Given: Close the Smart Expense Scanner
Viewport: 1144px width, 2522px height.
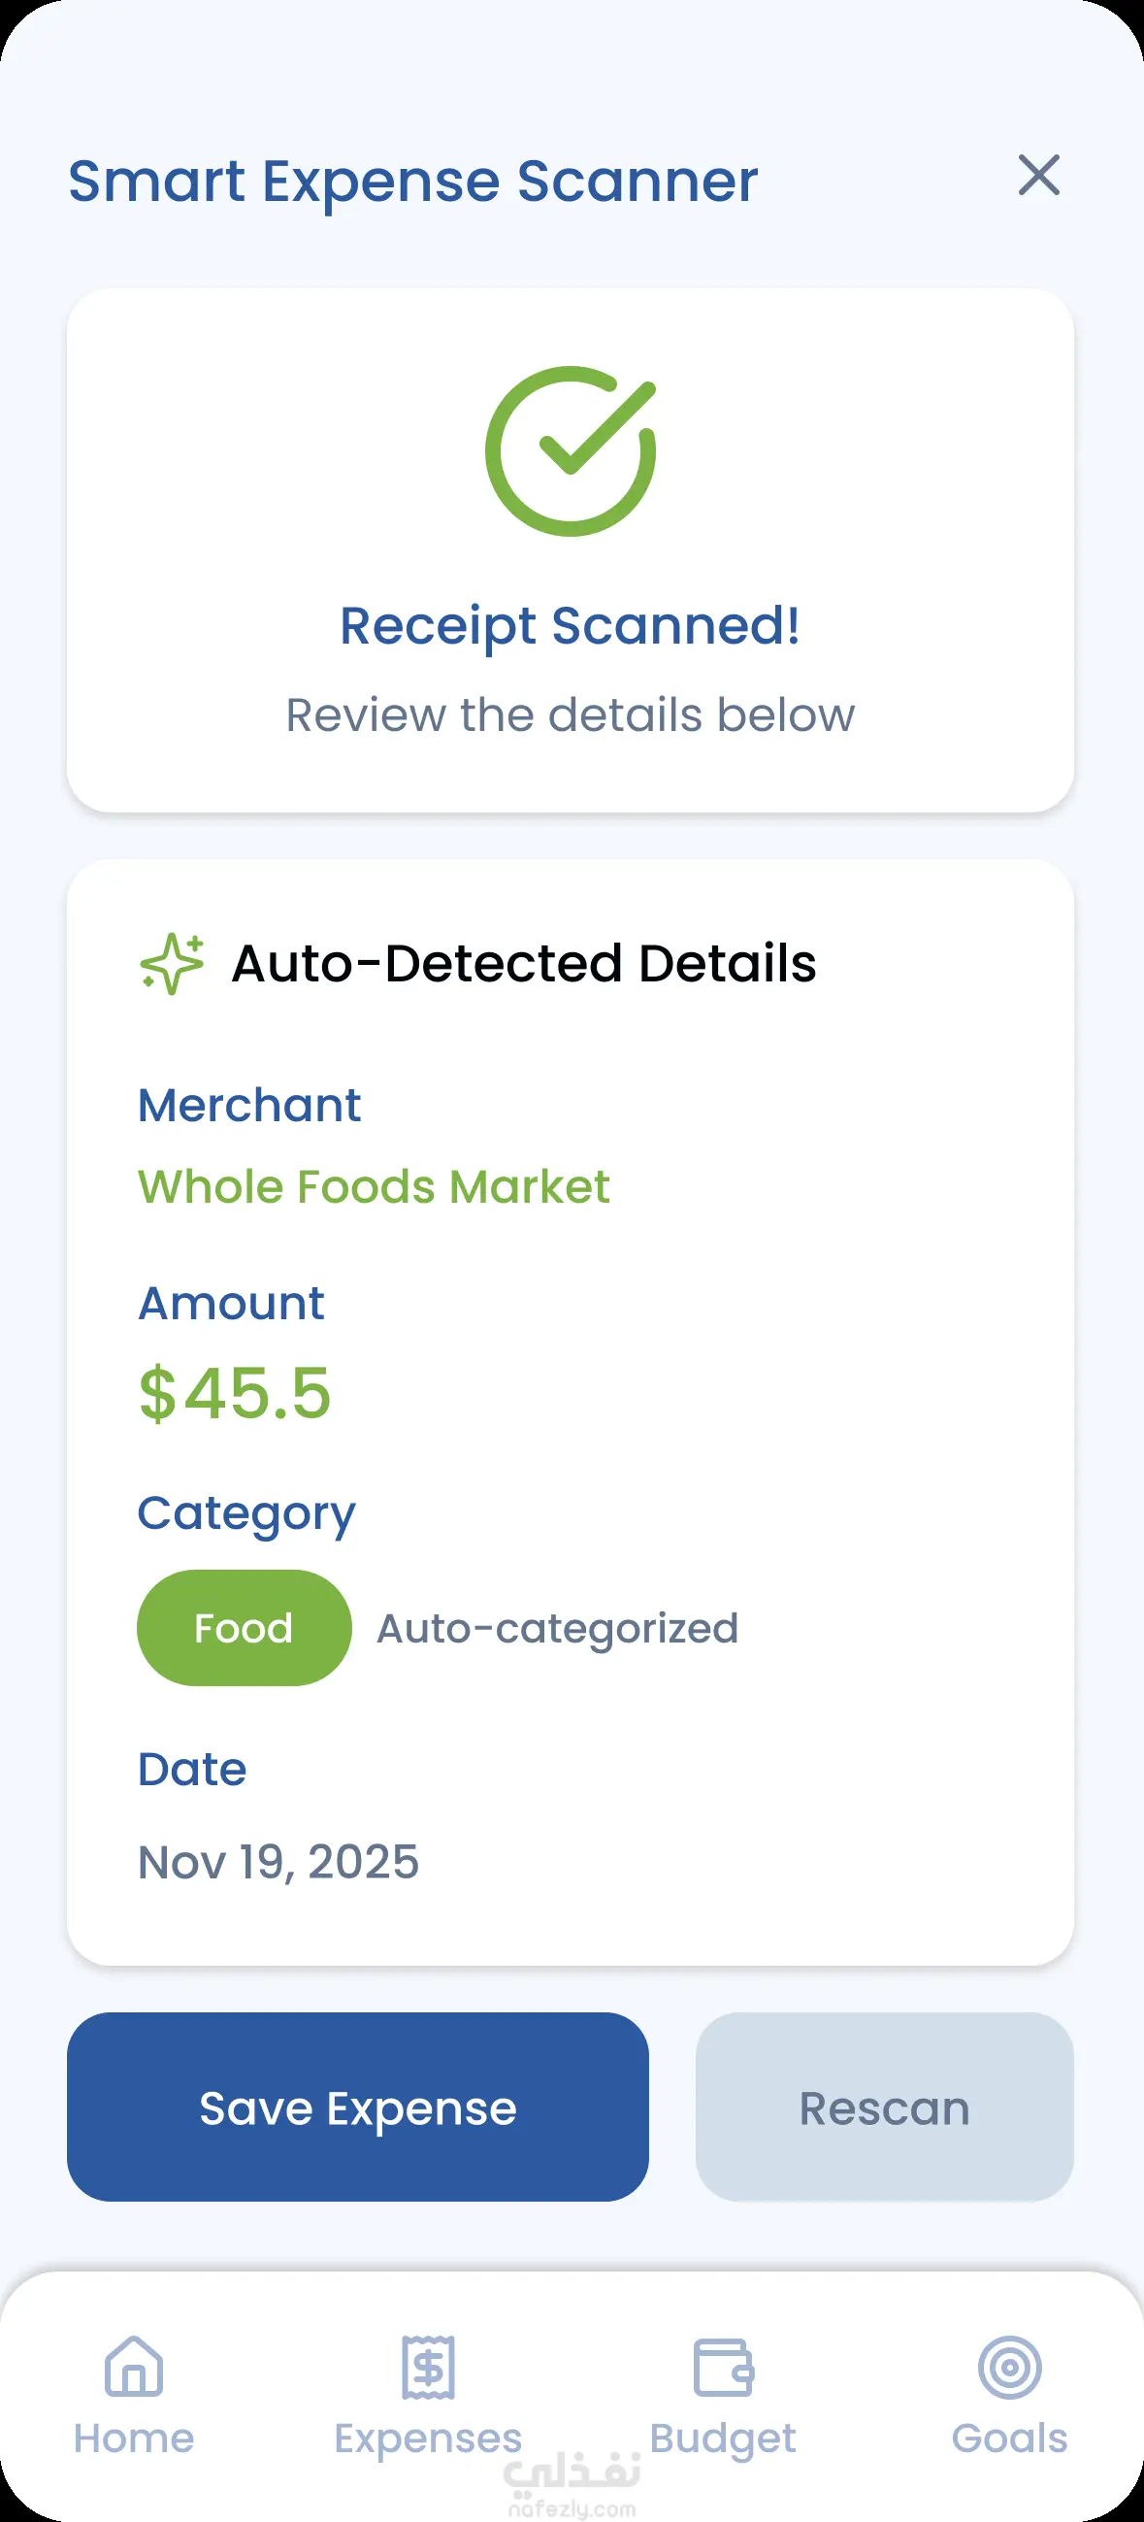Looking at the screenshot, I should click(1038, 176).
